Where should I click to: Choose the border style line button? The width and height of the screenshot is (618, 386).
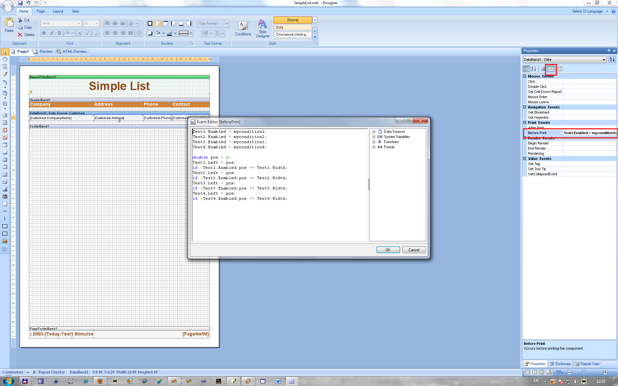[186, 33]
